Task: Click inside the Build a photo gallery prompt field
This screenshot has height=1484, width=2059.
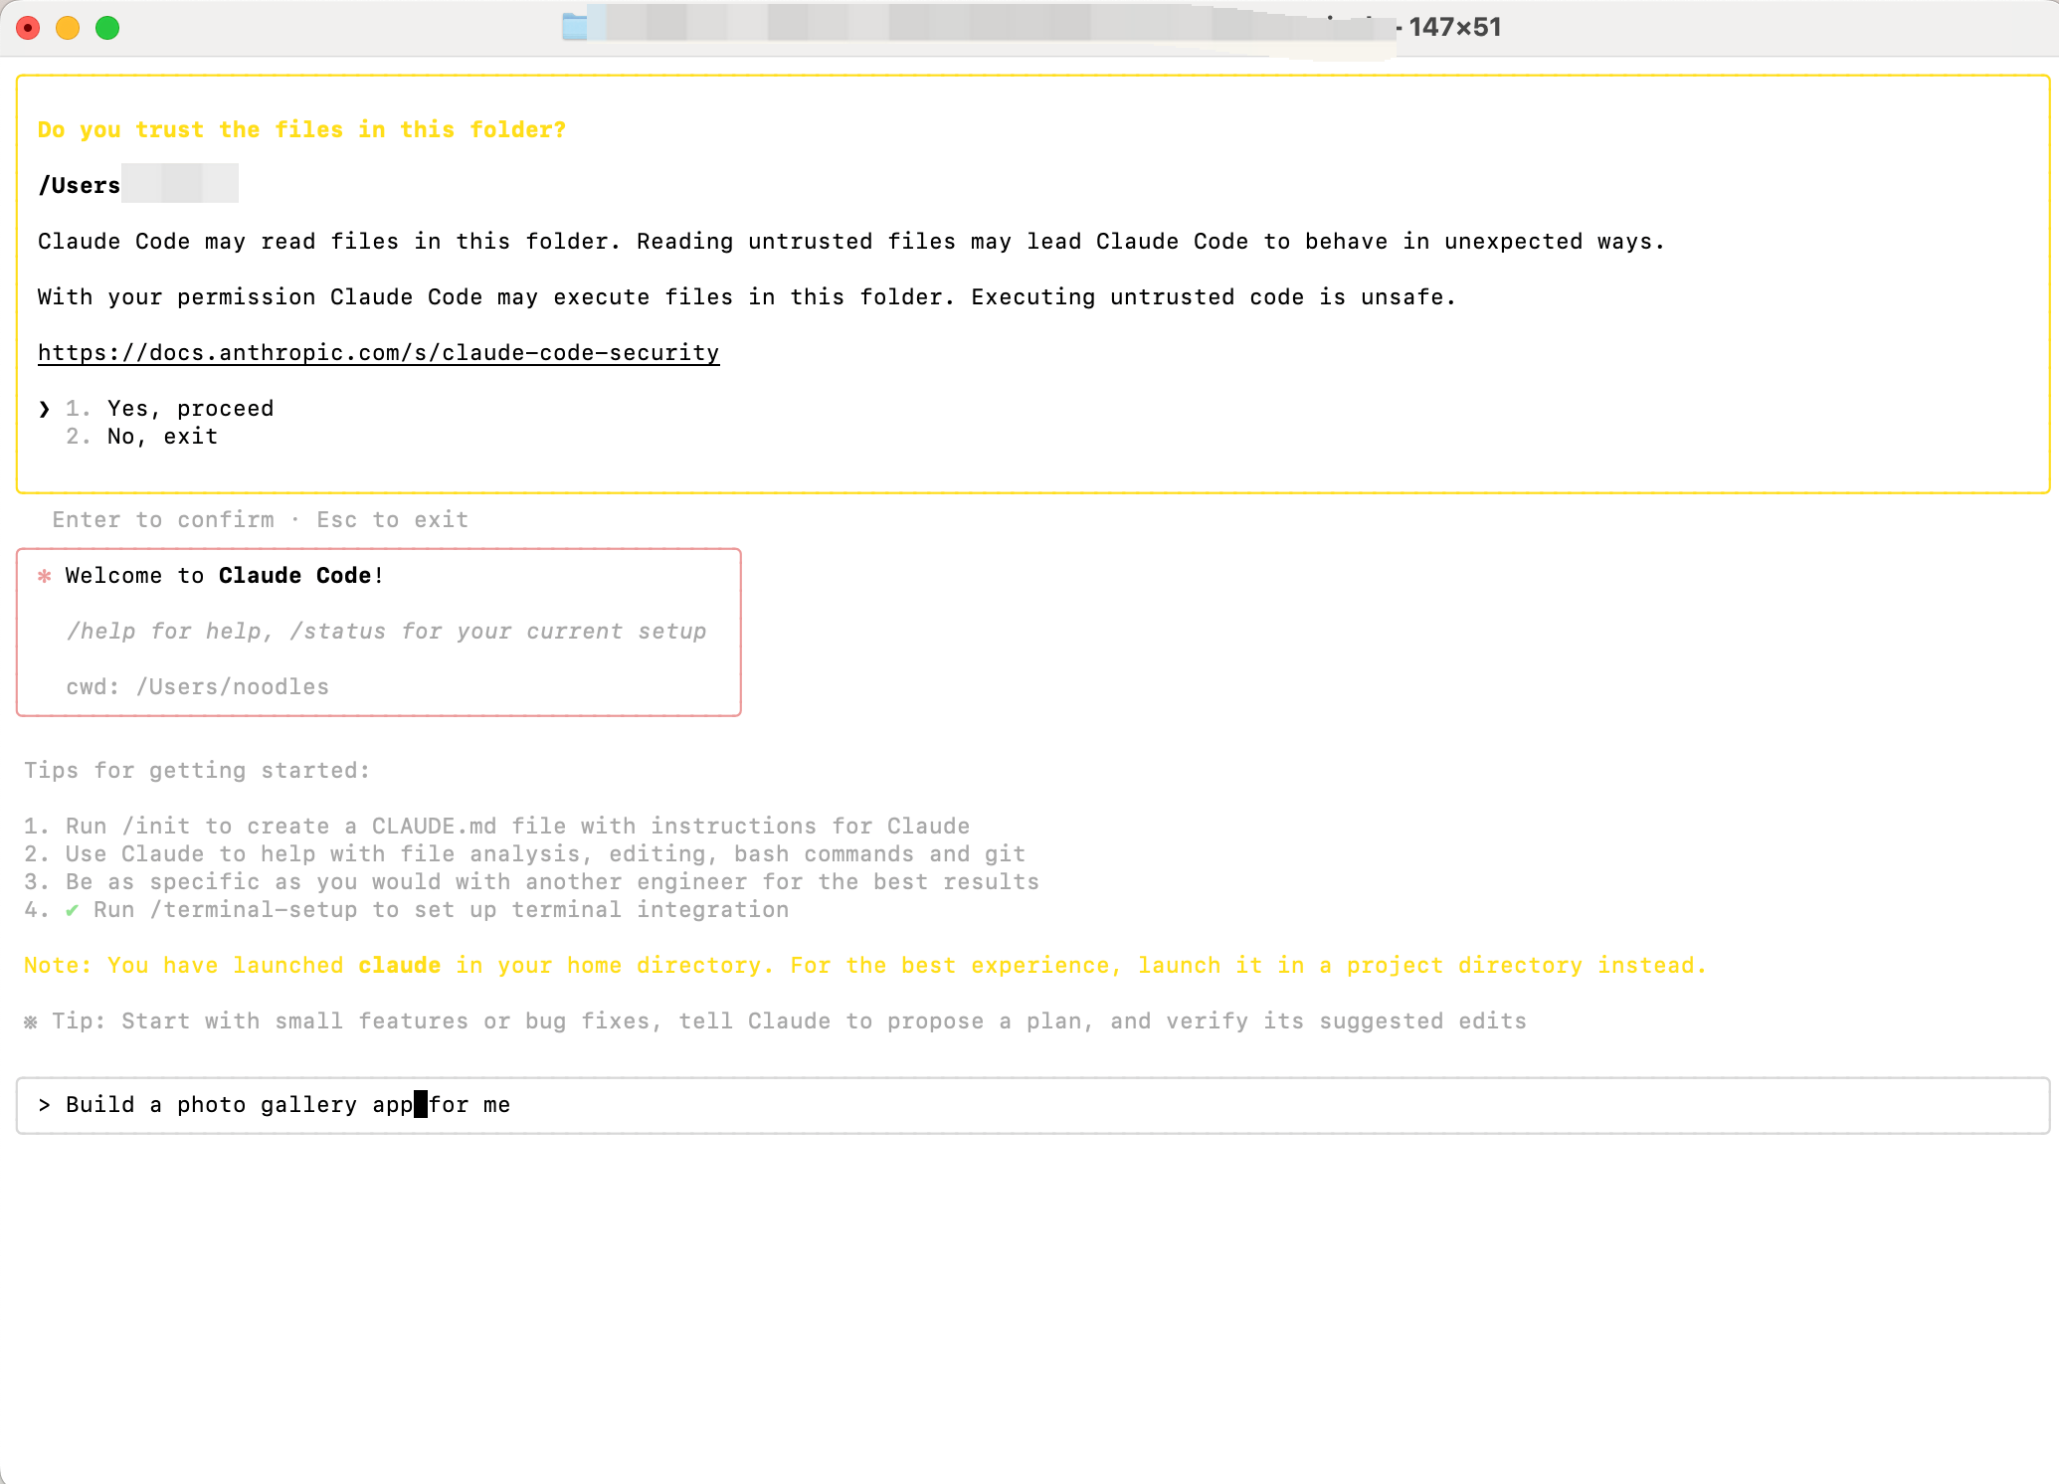Action: [x=995, y=1105]
